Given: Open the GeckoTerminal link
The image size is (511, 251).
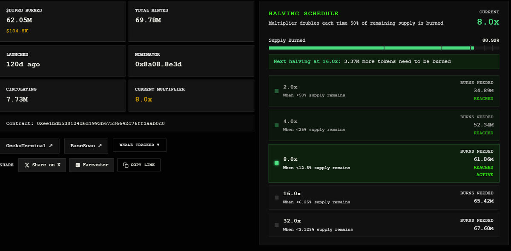Looking at the screenshot, I should (29, 145).
